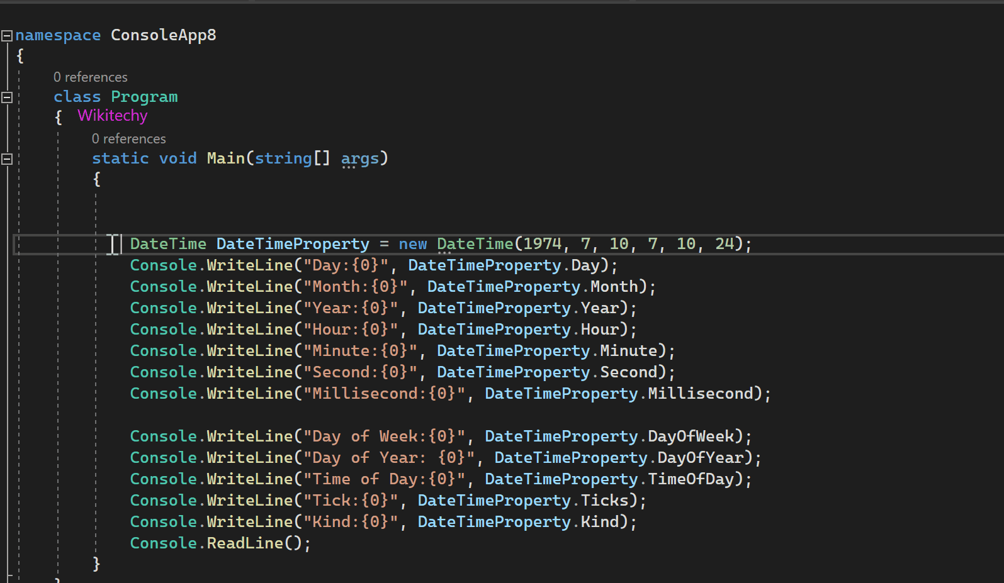Image resolution: width=1004 pixels, height=583 pixels.
Task: Click the ReadLine method call
Action: pyautogui.click(x=245, y=543)
